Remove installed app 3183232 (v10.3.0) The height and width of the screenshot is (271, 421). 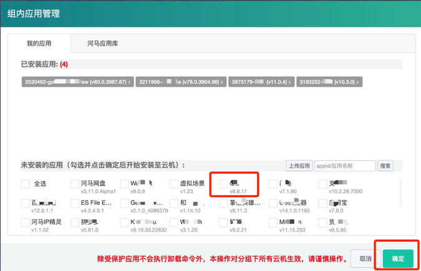[357, 82]
